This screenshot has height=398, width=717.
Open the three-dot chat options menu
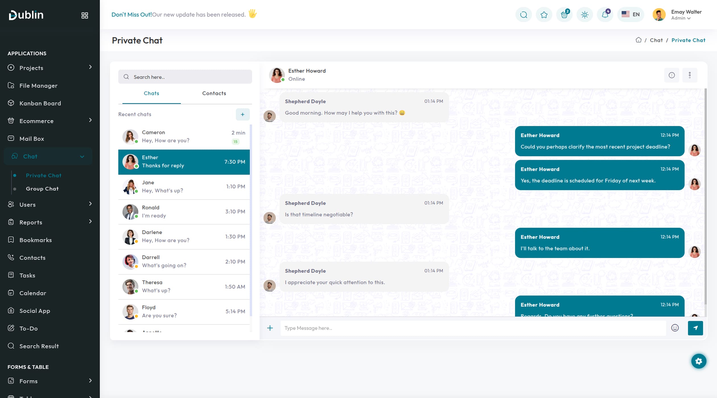click(689, 75)
